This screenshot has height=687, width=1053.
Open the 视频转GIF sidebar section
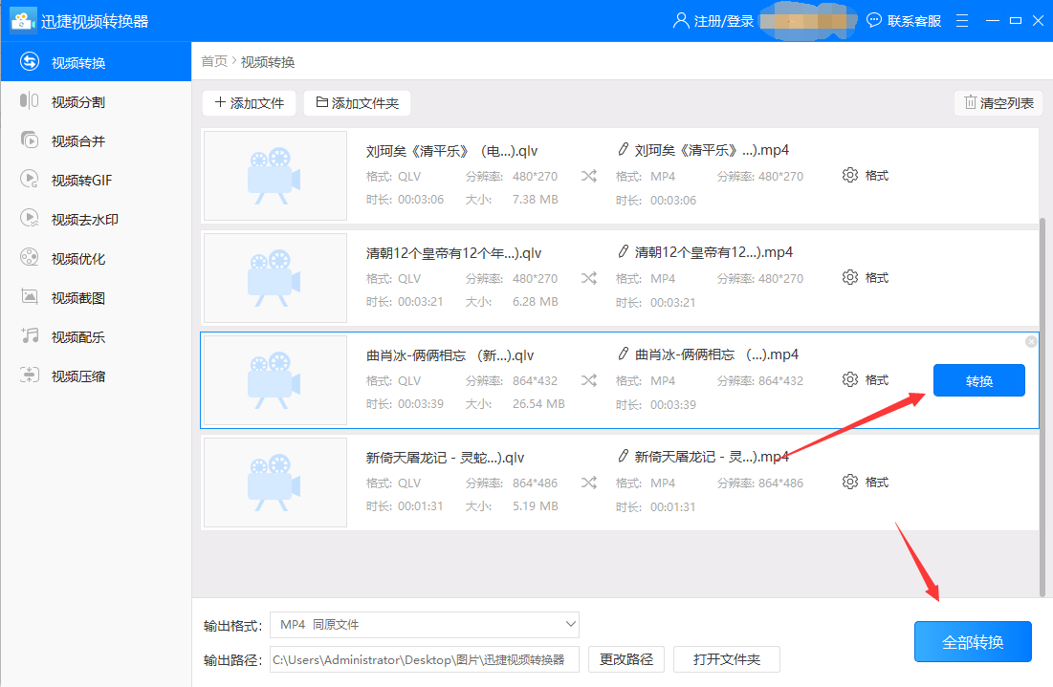pyautogui.click(x=96, y=180)
